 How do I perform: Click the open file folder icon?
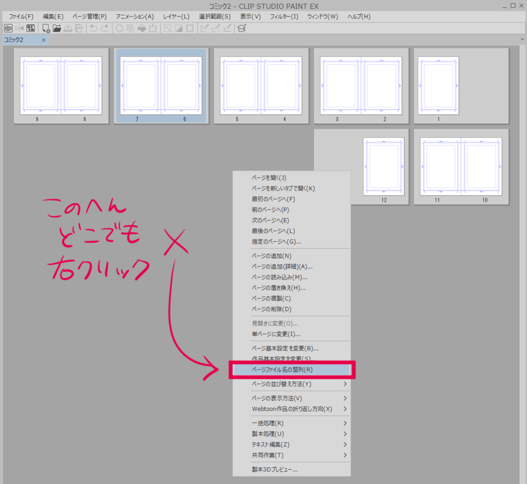(x=57, y=29)
